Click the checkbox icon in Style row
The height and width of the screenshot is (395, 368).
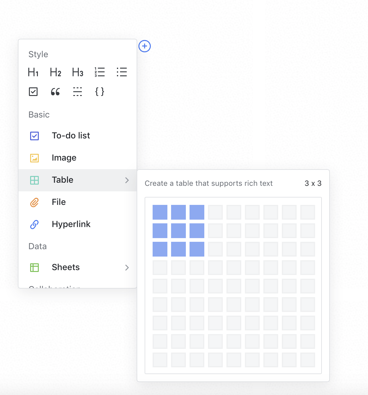tap(33, 92)
